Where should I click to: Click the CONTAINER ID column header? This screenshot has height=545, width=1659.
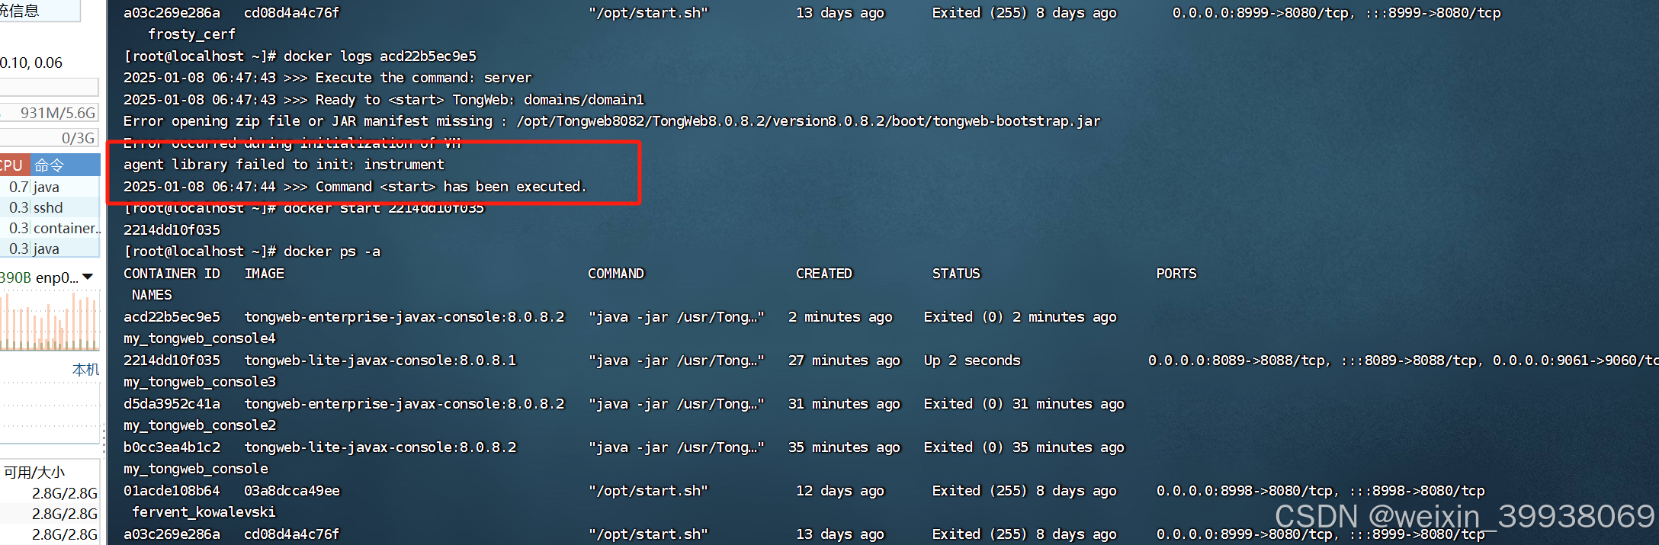click(x=172, y=274)
